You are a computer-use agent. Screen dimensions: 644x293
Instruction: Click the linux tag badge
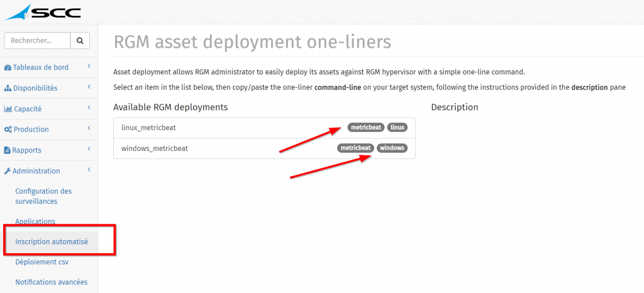coord(397,128)
